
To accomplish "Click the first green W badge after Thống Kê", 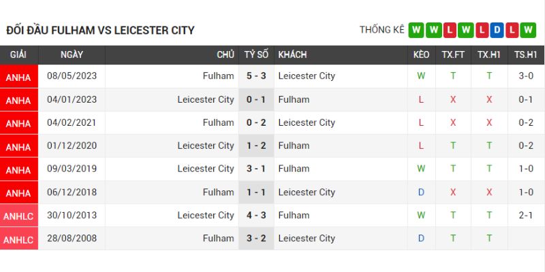I will pyautogui.click(x=416, y=30).
